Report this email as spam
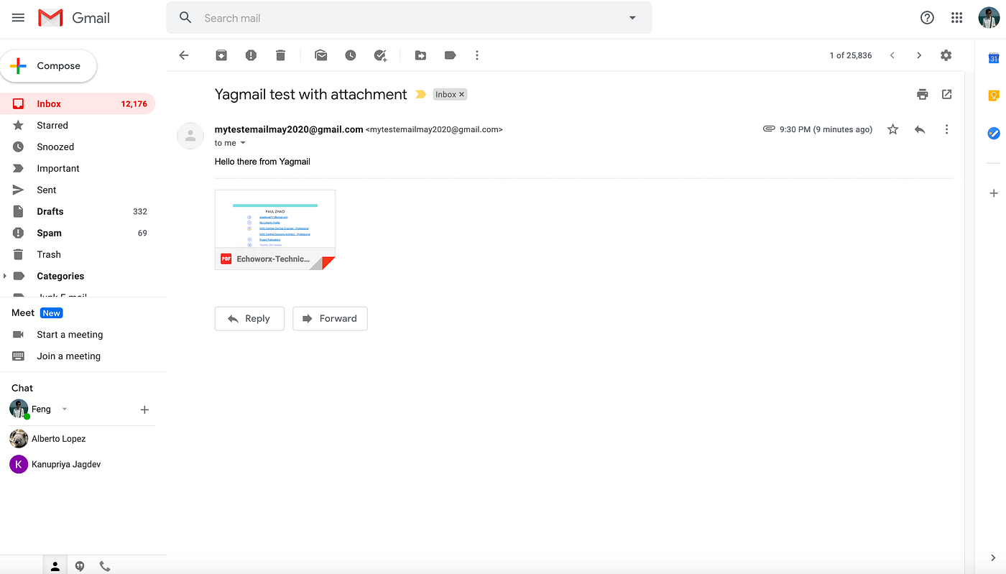The height and width of the screenshot is (574, 1006). (250, 55)
